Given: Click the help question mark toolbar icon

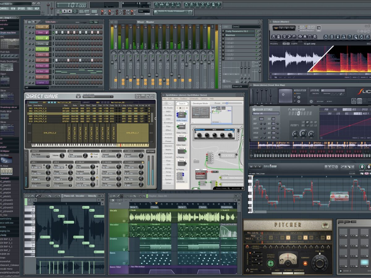Looking at the screenshot, I should click(x=218, y=5).
